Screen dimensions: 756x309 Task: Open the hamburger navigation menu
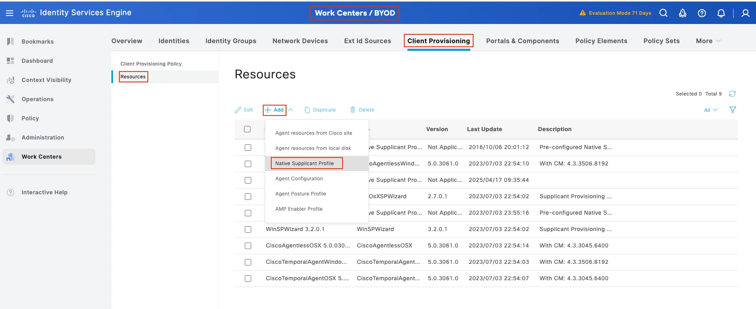click(10, 13)
